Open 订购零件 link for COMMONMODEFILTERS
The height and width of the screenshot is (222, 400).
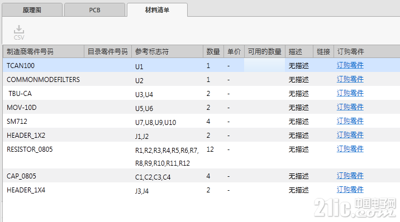350,79
